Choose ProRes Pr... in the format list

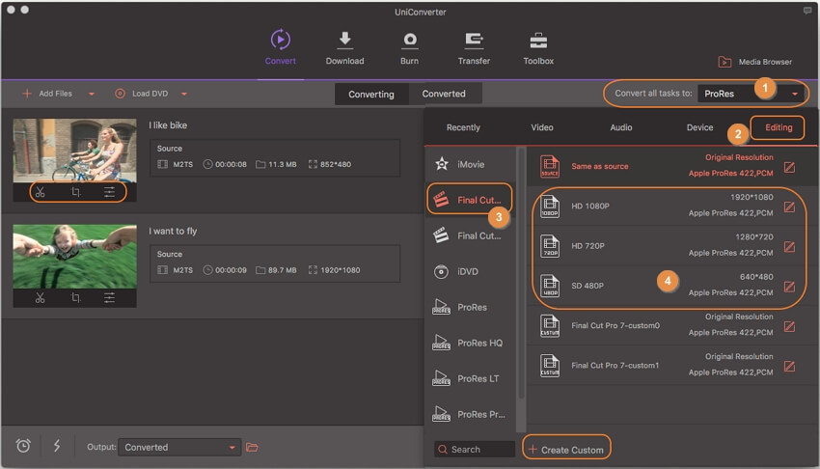(x=470, y=414)
